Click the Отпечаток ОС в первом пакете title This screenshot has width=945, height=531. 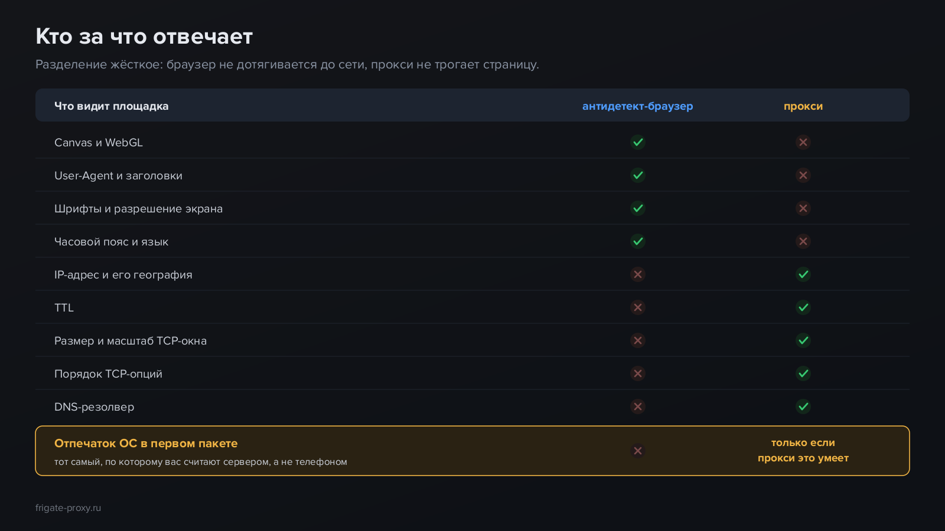point(146,443)
